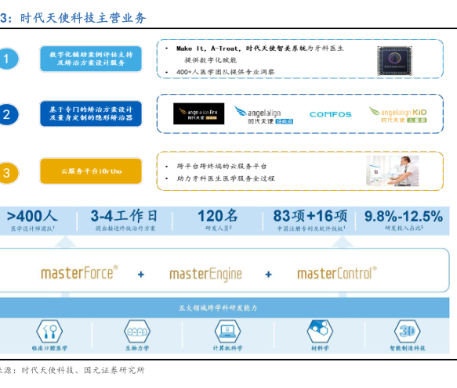Click the 研发投入占比 caption
The image size is (457, 388).
tap(404, 228)
